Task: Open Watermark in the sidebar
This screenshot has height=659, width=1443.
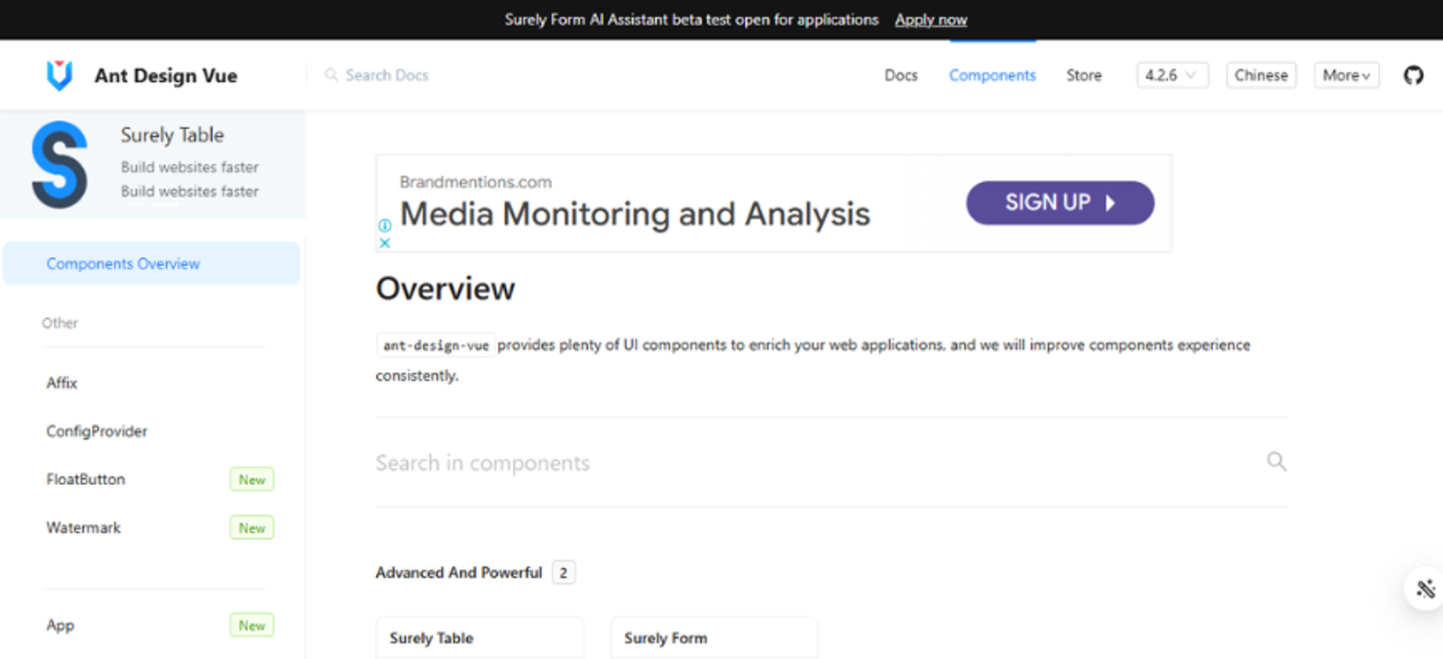Action: pyautogui.click(x=83, y=527)
